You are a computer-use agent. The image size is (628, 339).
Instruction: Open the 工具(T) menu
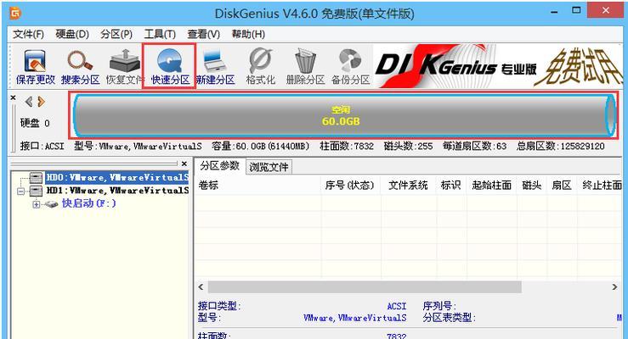coord(160,35)
